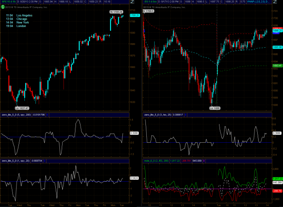Click the Los Angeles time label

pyautogui.click(x=24, y=16)
